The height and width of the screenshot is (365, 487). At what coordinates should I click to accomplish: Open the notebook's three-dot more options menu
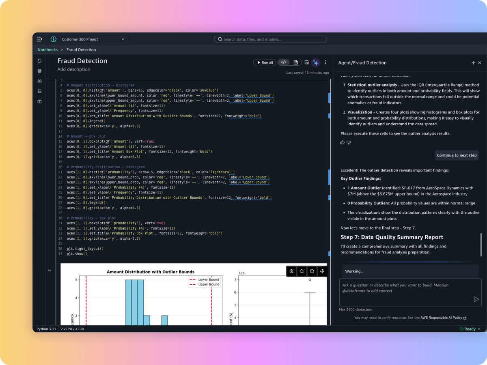[x=325, y=62]
